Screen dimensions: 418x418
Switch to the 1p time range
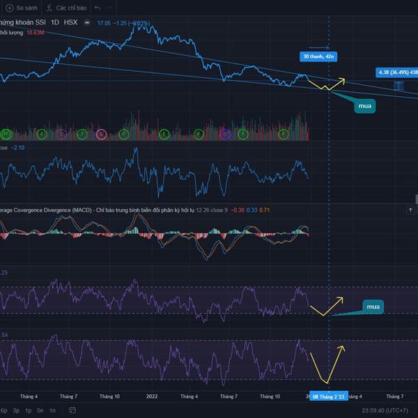click(x=28, y=410)
